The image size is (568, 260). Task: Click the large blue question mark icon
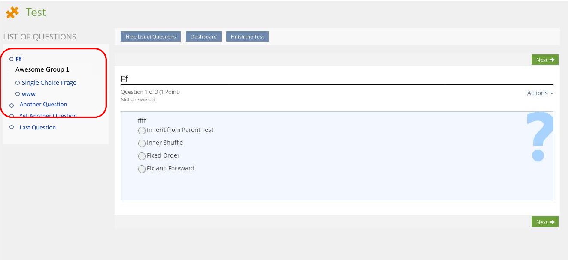click(x=539, y=137)
